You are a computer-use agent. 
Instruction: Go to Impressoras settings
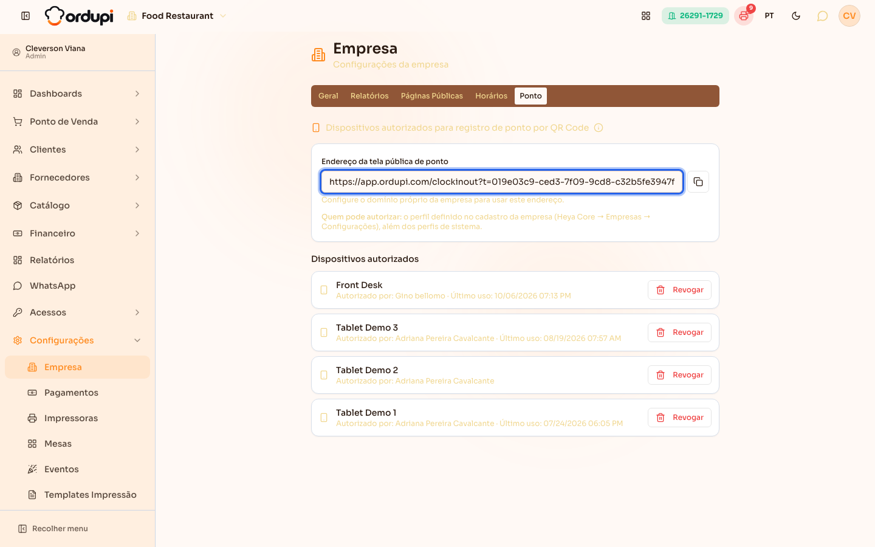click(78, 418)
